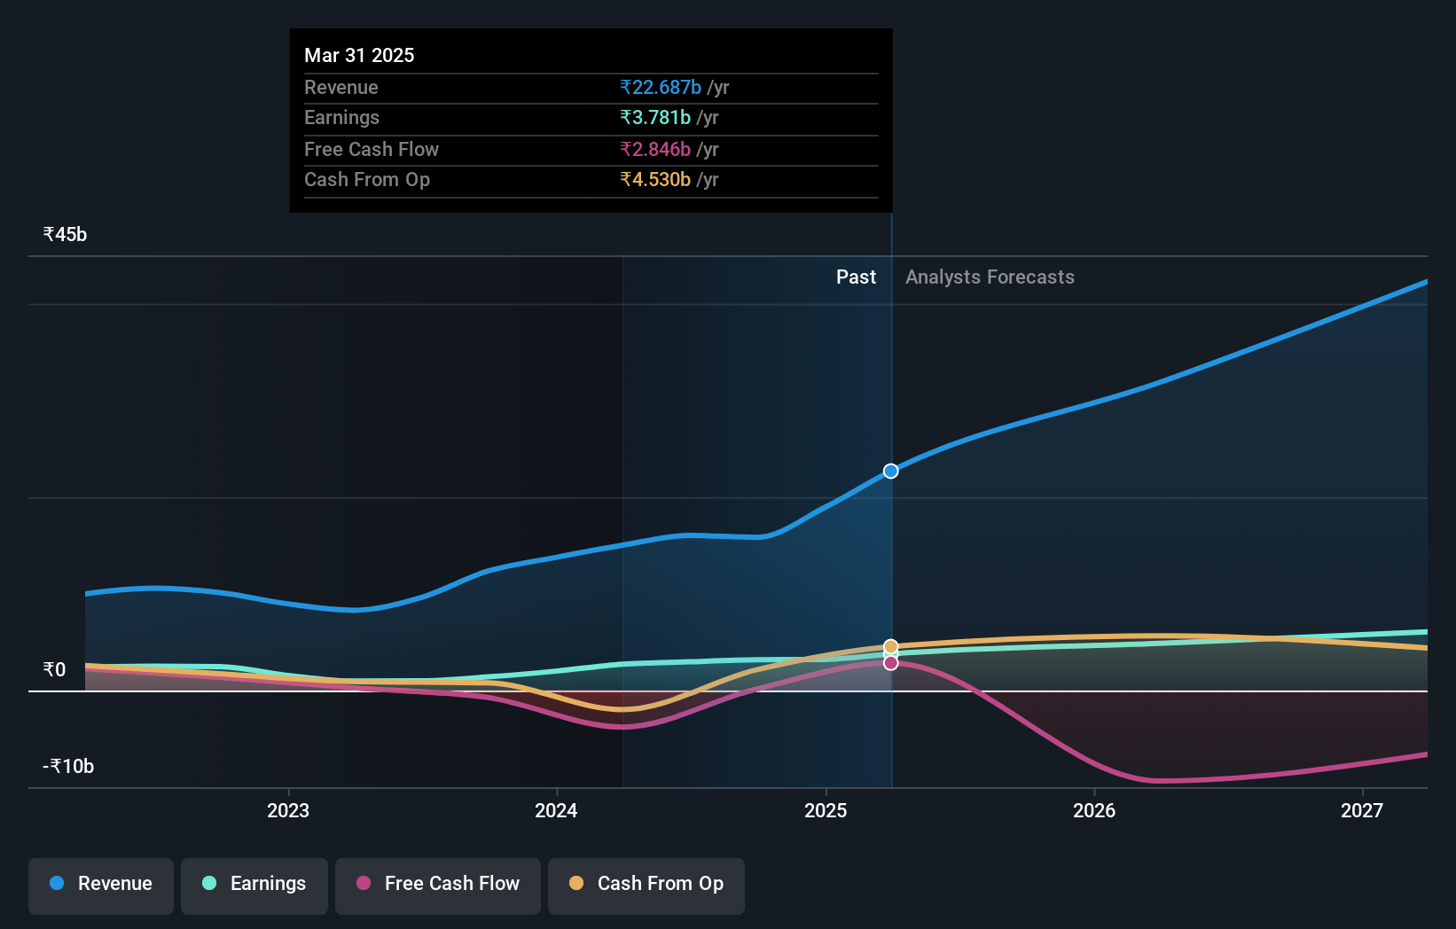The image size is (1456, 929).
Task: Click the Mar 31 2025 tooltip date
Action: pos(359,55)
